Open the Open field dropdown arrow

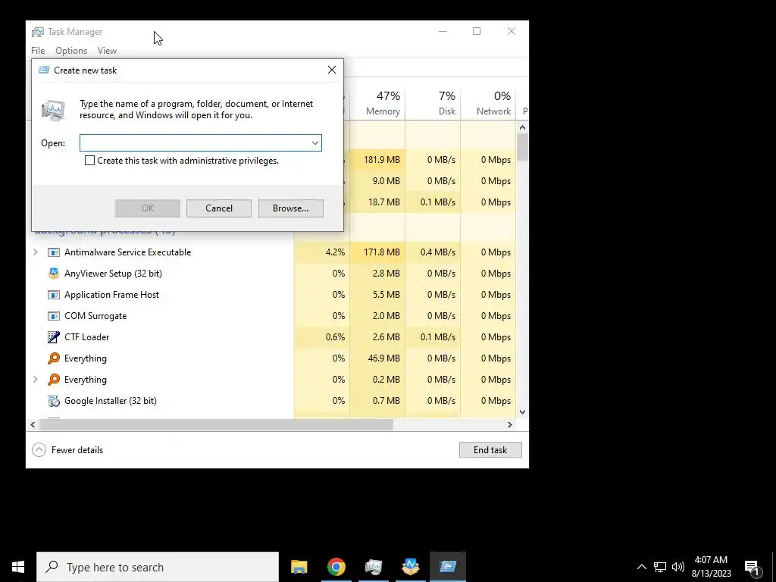click(314, 143)
